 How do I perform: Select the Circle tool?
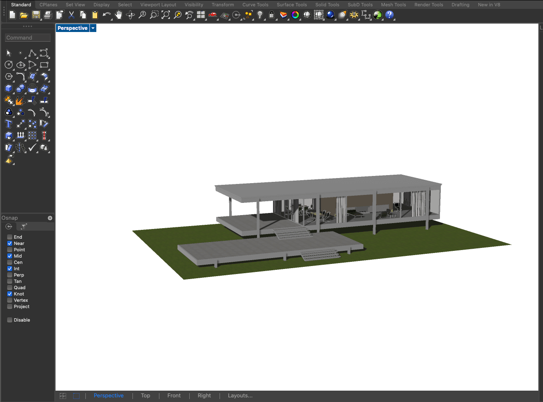click(9, 65)
